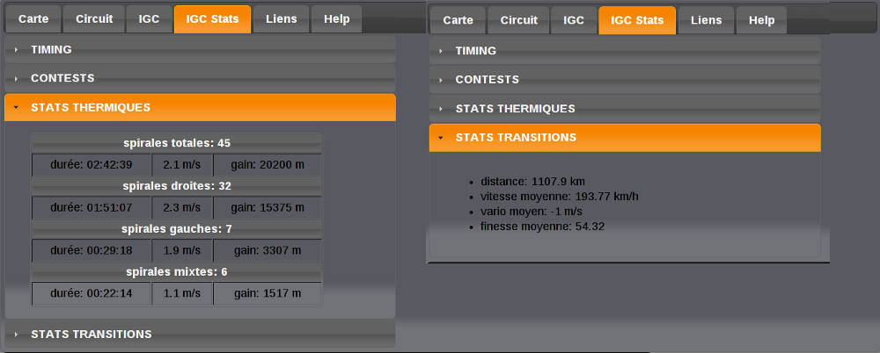Open the Carte tab in left panel
The height and width of the screenshot is (353, 880).
pyautogui.click(x=33, y=18)
